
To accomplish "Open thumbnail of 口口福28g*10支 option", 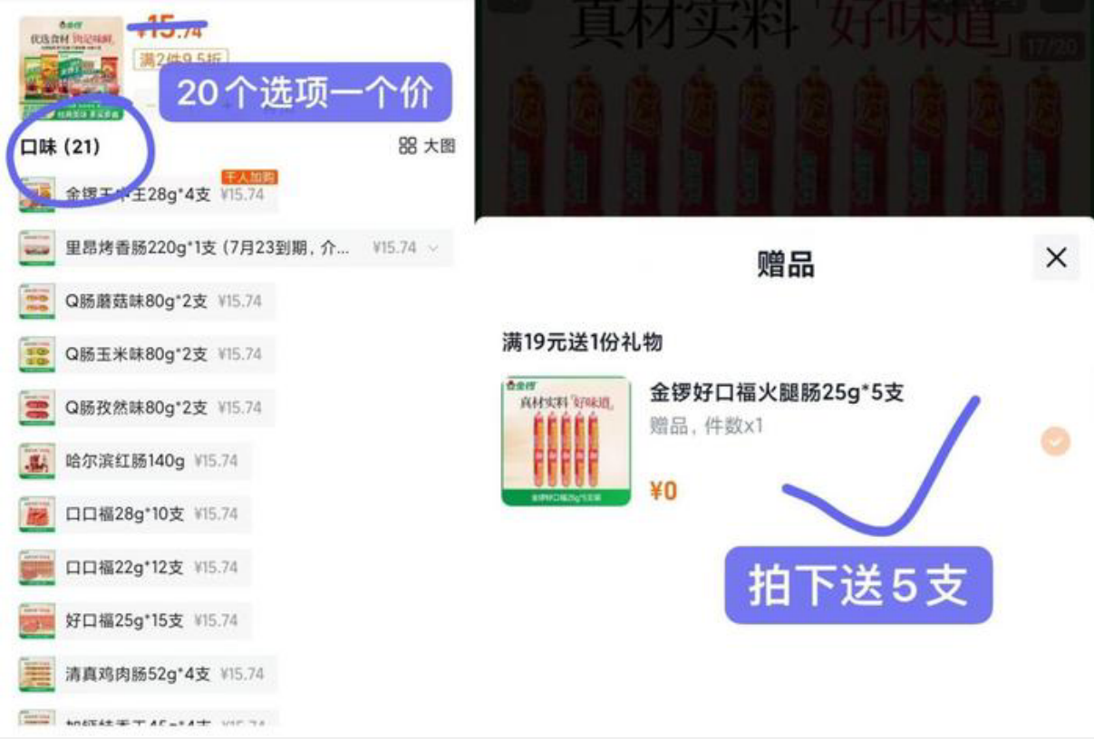I will 37,514.
